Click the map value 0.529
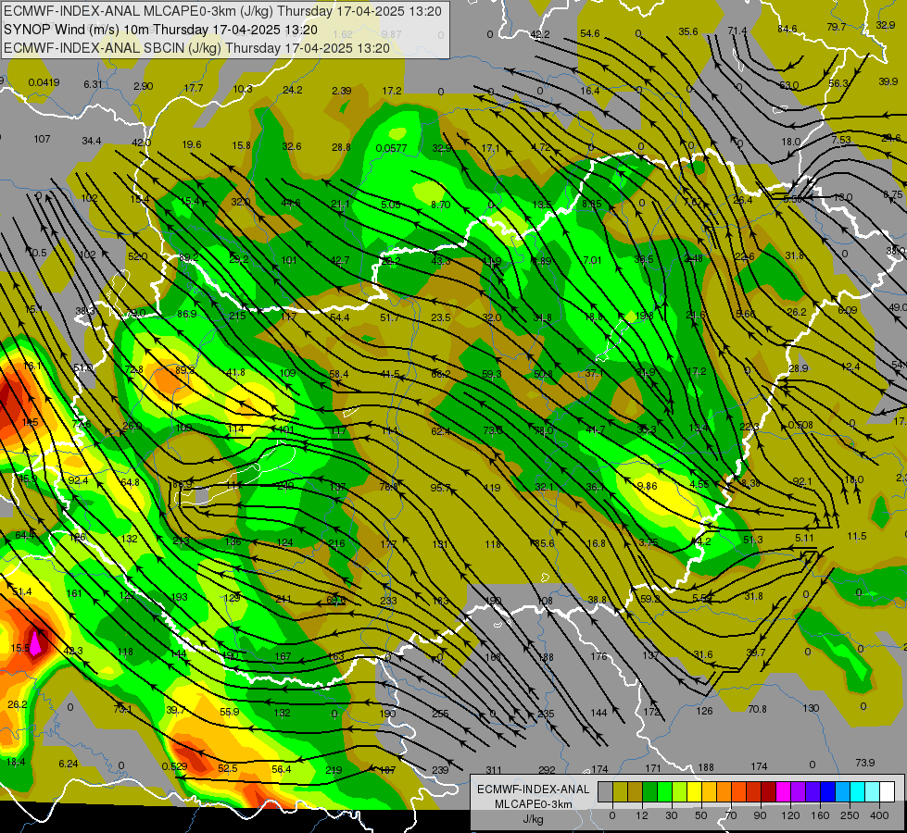The image size is (907, 833). (x=174, y=766)
